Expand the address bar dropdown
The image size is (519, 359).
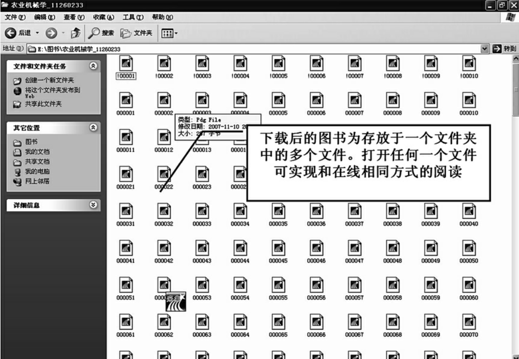485,49
